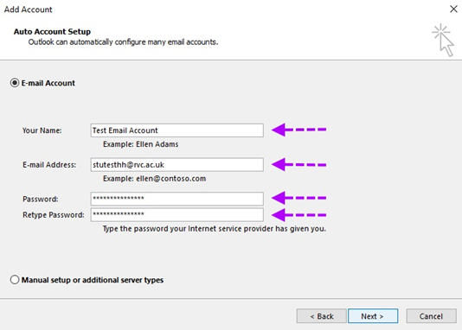The width and height of the screenshot is (462, 330).
Task: Click the 'Your Name:' label
Action: pyautogui.click(x=42, y=130)
